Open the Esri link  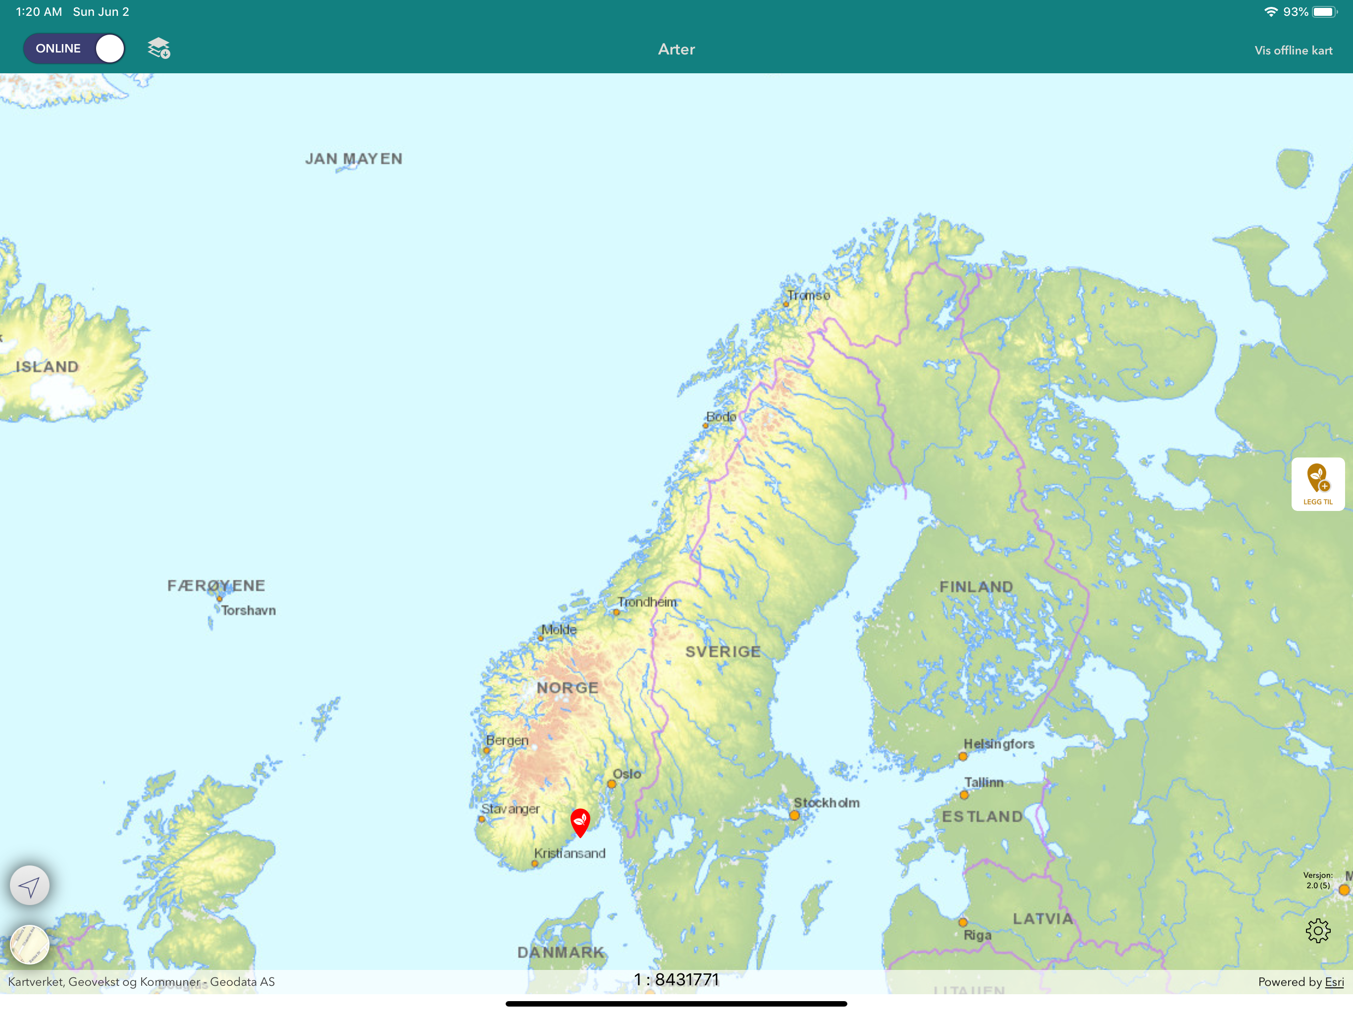coord(1334,982)
